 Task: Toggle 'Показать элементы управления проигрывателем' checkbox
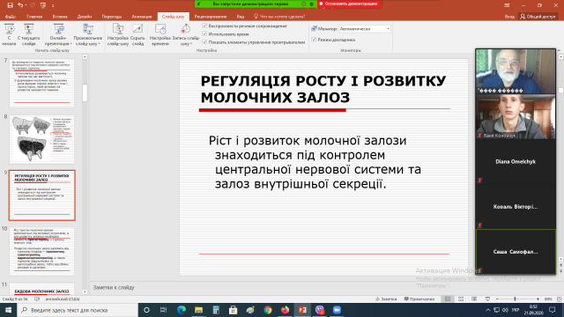coord(204,42)
